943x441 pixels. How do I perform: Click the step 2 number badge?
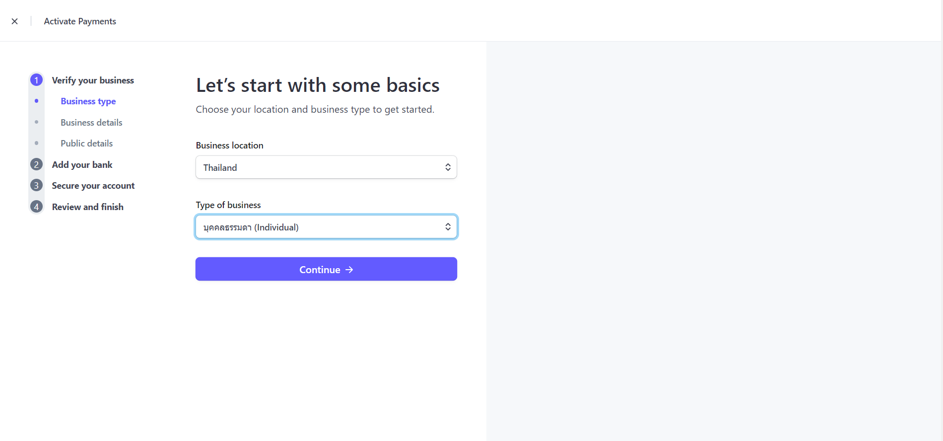point(36,164)
